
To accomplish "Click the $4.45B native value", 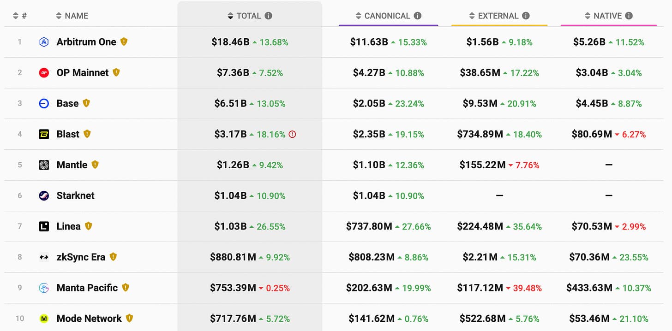I will (x=592, y=103).
